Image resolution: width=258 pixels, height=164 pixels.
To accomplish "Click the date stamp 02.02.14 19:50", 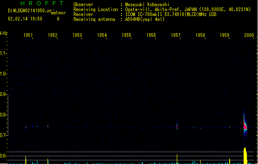I will tap(25, 19).
